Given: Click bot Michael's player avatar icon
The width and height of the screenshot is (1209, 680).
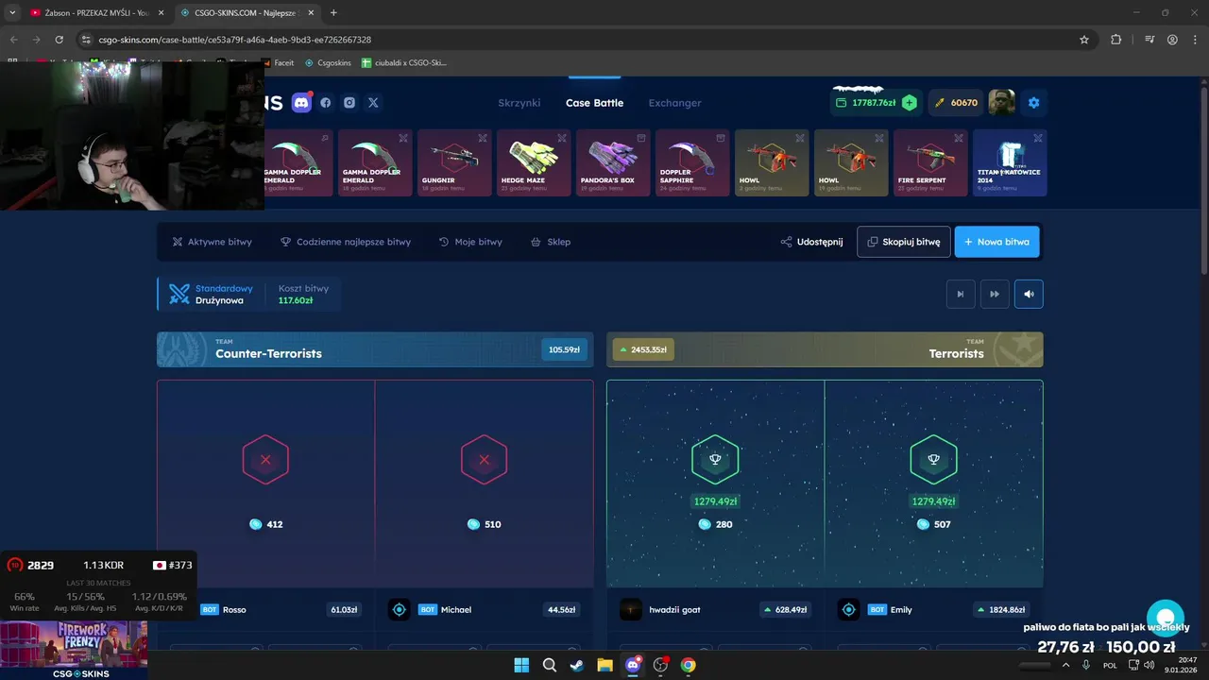Looking at the screenshot, I should coord(400,609).
